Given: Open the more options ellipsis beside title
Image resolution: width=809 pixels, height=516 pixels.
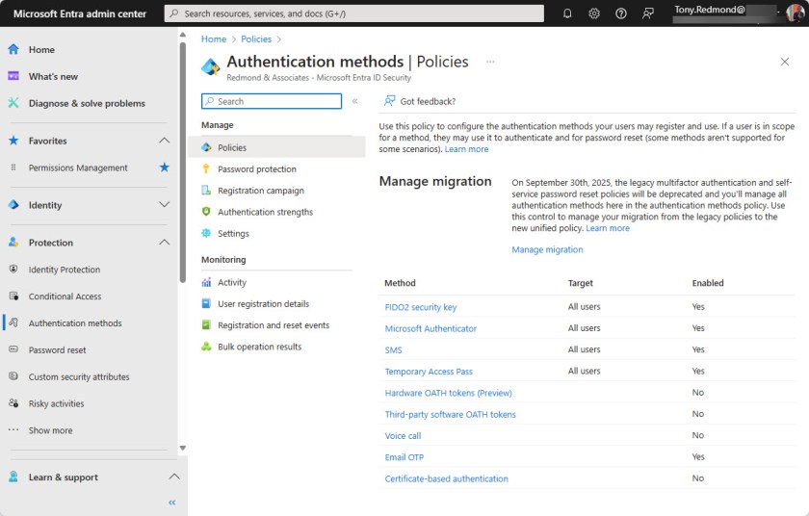Looking at the screenshot, I should (x=490, y=62).
